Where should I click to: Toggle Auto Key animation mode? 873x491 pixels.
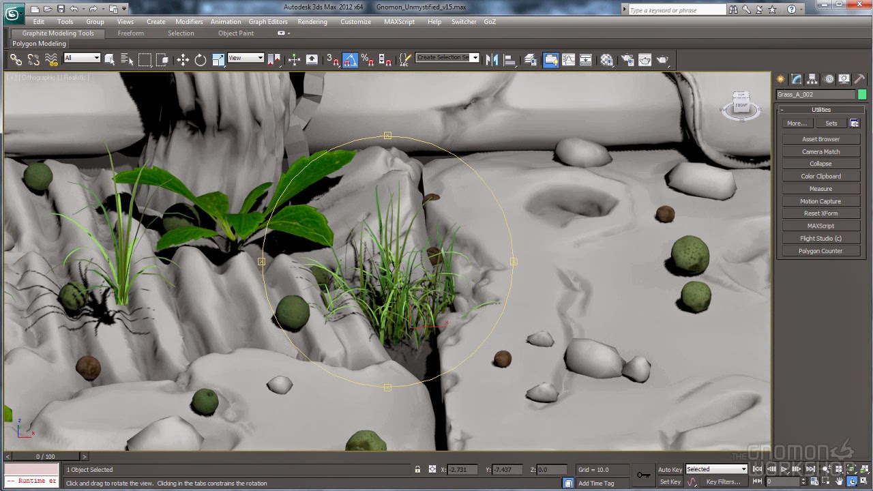pyautogui.click(x=670, y=469)
